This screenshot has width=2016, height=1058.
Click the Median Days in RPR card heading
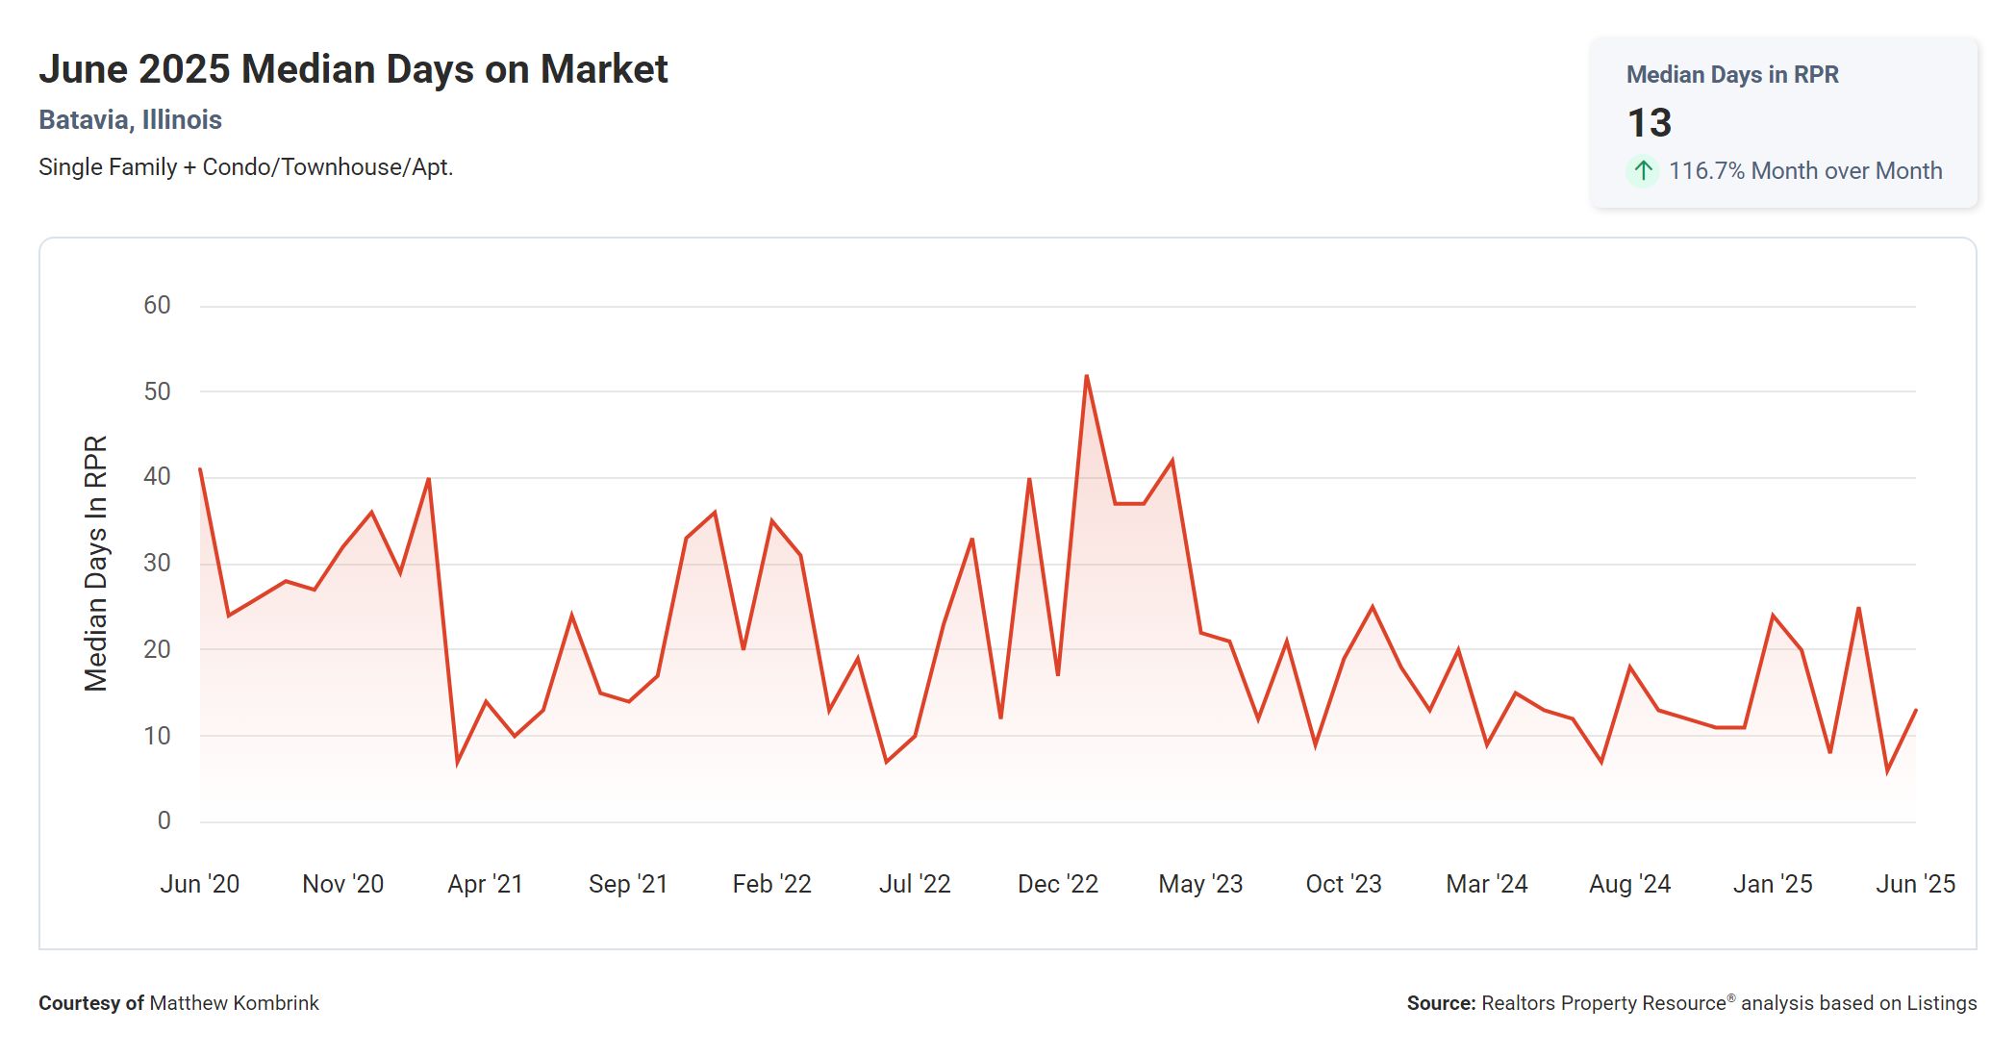[1731, 74]
